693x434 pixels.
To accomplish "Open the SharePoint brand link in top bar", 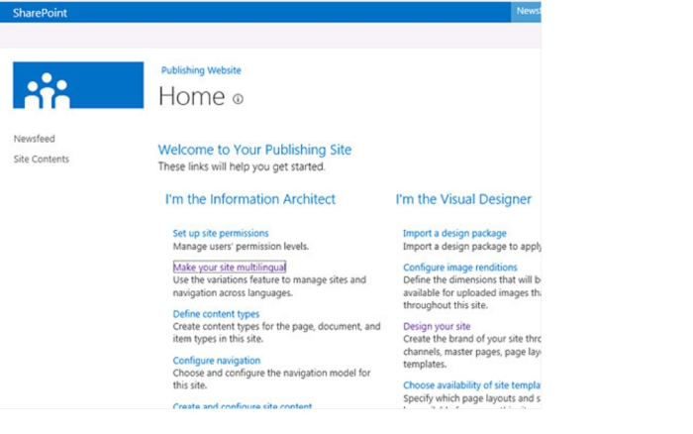I will [40, 13].
